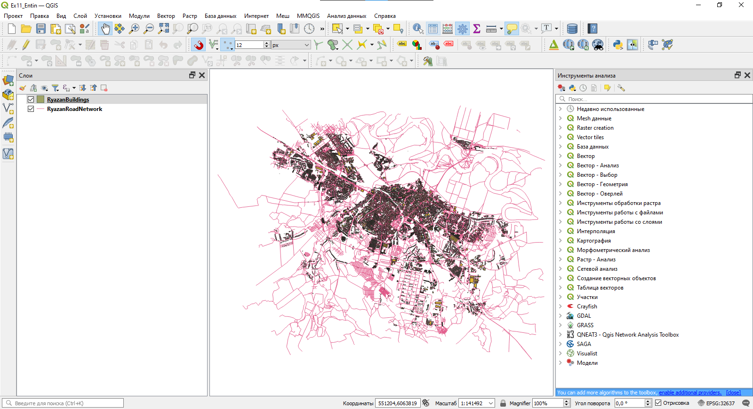The width and height of the screenshot is (753, 409).
Task: Click the Zoom In magnifier tool
Action: pos(134,29)
